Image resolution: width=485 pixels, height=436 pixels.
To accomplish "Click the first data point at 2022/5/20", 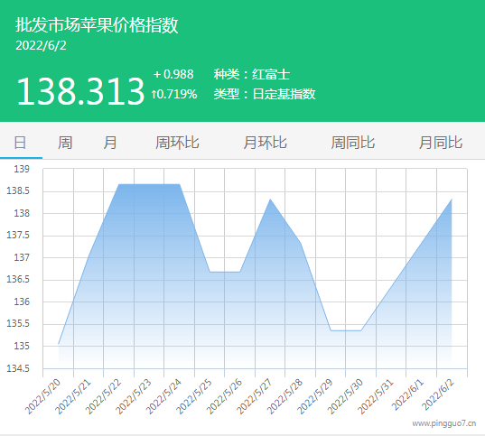I will point(59,344).
